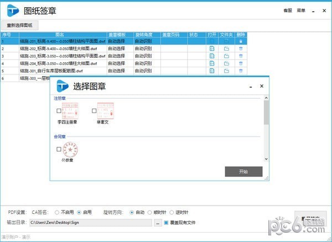Image resolution: width=332 pixels, height=242 pixels.
Task: Browse output directory with ... button
Action: [158, 223]
